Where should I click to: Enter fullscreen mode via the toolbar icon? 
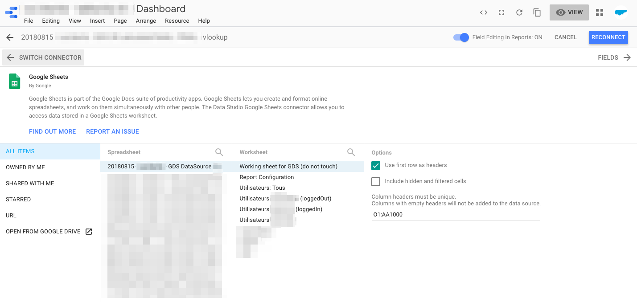[x=501, y=12]
